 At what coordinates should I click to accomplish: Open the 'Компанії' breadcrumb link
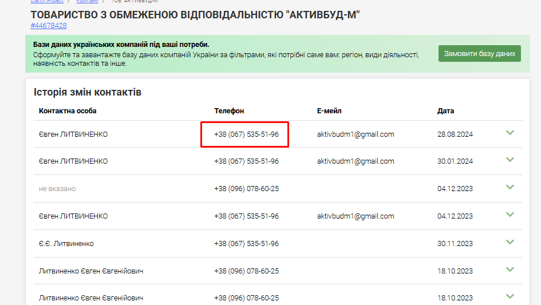(87, 2)
